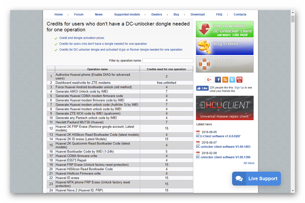
Task: Select Huawei Nova 2 (Huawei ID, FRP) row
Action: [120, 190]
